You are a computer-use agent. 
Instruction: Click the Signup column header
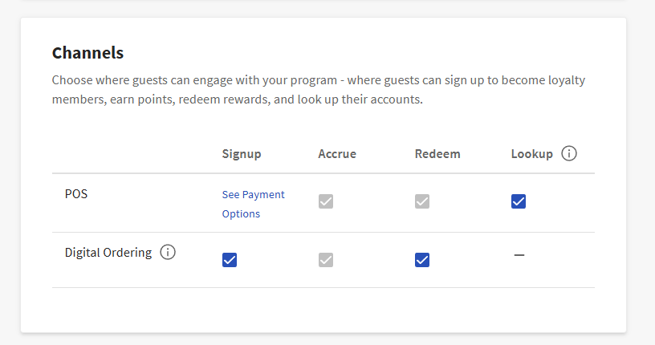pyautogui.click(x=242, y=154)
